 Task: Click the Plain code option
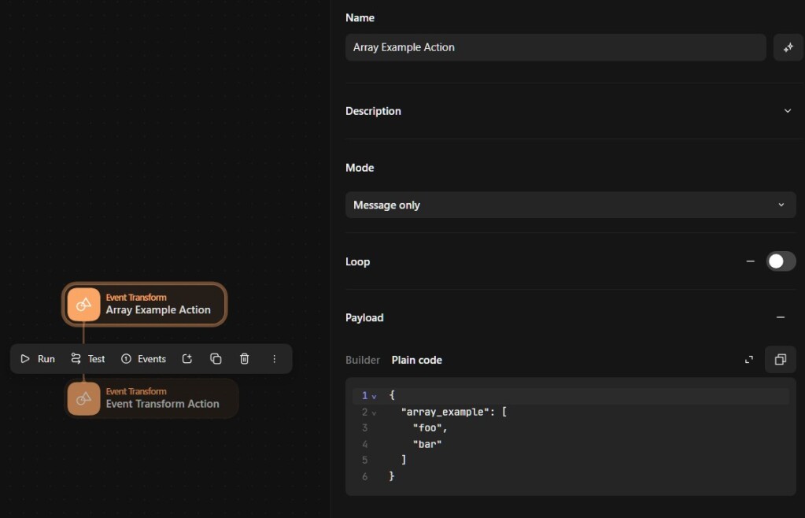pyautogui.click(x=416, y=360)
